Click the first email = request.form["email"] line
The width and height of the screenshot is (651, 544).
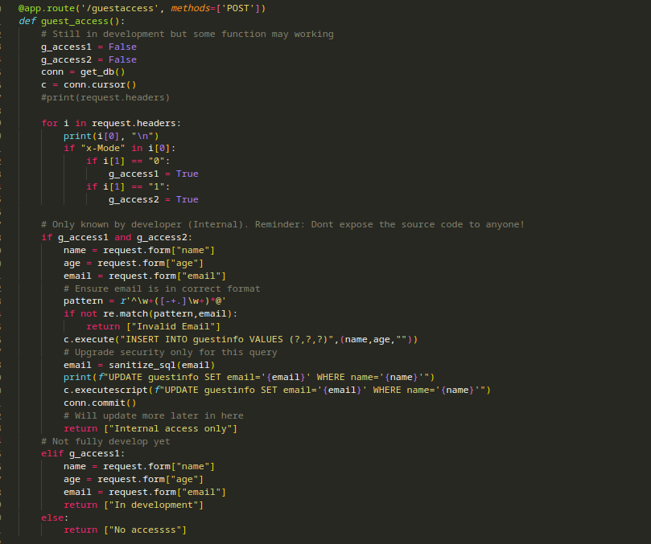pyautogui.click(x=145, y=276)
